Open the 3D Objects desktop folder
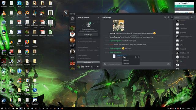The width and height of the screenshot is (196, 110). [x=27, y=62]
